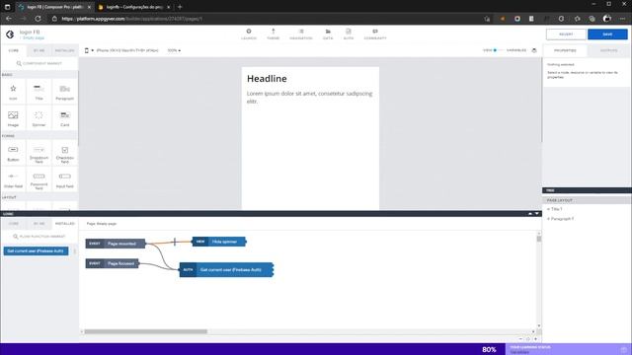
Task: Expand the logic panel with up arrow
Action: (530, 214)
